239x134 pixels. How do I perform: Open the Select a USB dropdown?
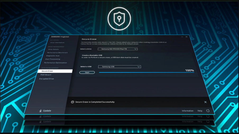point(119,67)
